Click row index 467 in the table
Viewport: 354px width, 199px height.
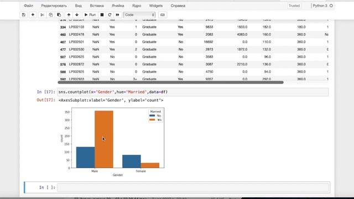[x=63, y=42]
